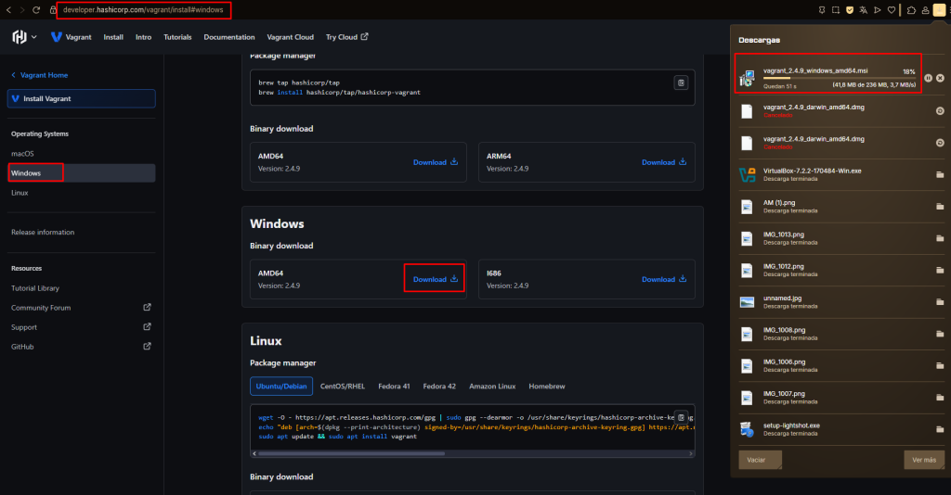Viewport: 951px width, 495px height.
Task: Cancel the vagrant_2.4.9_windows_amd64.msi download
Action: tap(940, 78)
